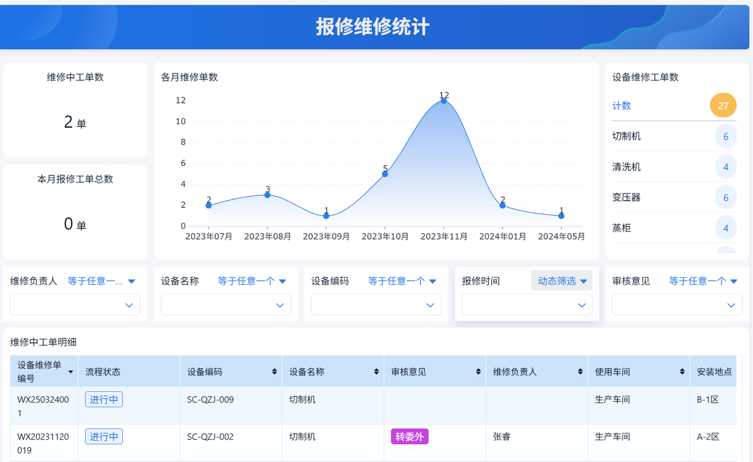The image size is (753, 462).
Task: Expand the 设备名称 value select box
Action: click(x=226, y=305)
